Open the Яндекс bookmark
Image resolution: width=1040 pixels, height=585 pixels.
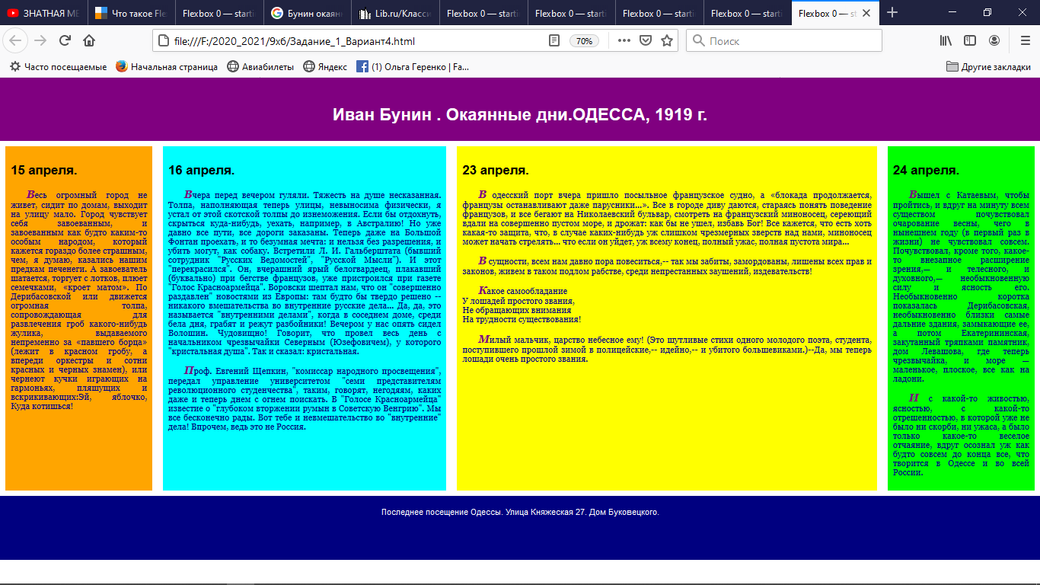[324, 67]
